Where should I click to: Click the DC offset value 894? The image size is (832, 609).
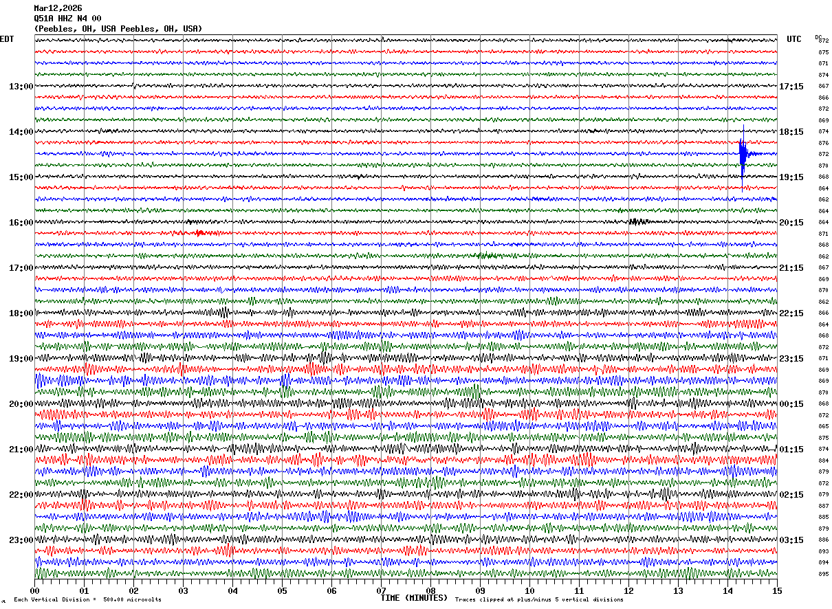[x=823, y=562]
